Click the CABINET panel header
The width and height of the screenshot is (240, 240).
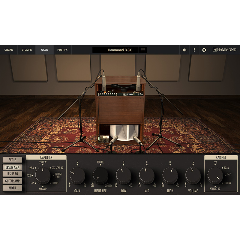coord(221,157)
